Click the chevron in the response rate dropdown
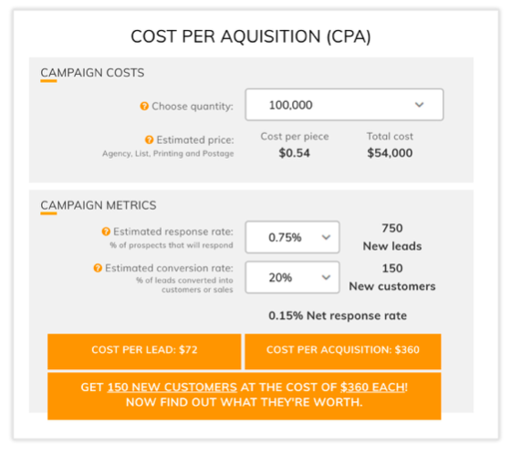 tap(327, 237)
